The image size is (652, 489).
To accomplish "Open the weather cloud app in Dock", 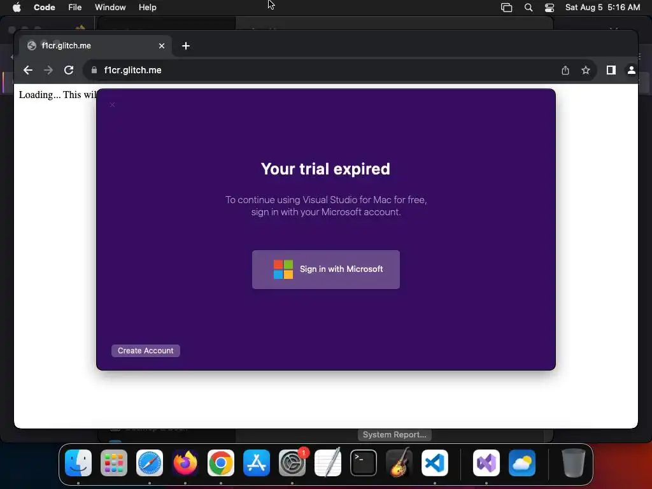I will [x=522, y=463].
